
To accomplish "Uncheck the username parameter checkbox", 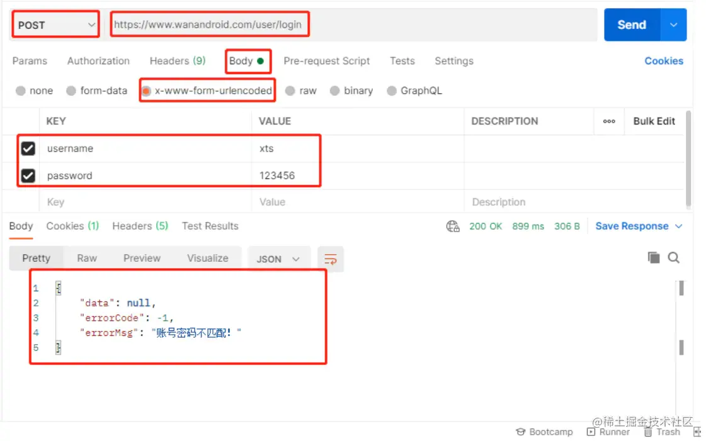I will click(x=28, y=148).
